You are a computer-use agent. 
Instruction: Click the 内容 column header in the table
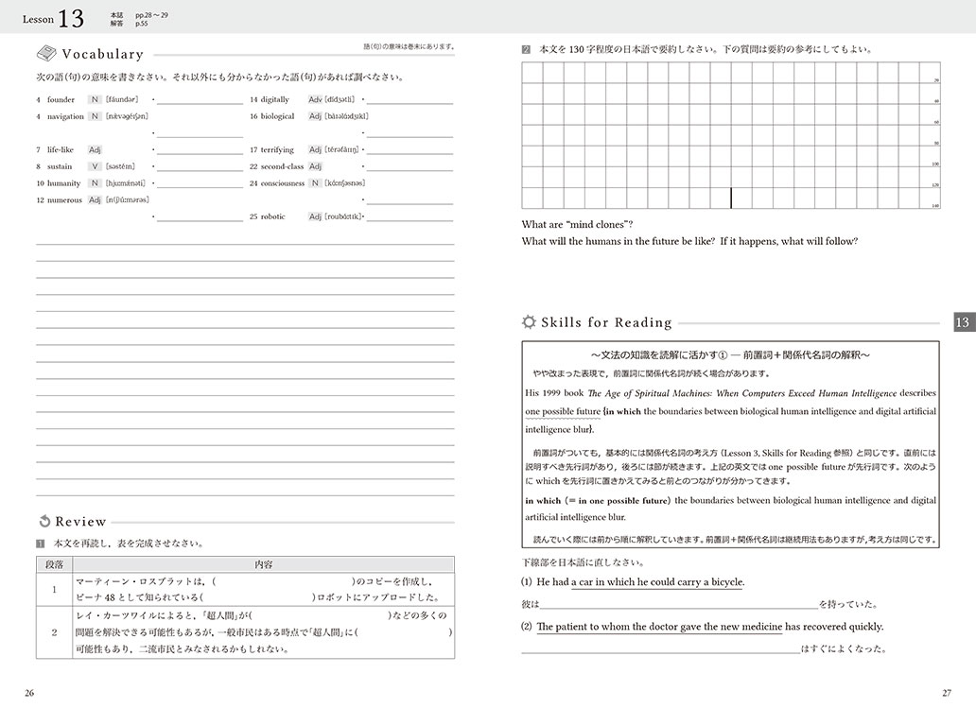264,564
